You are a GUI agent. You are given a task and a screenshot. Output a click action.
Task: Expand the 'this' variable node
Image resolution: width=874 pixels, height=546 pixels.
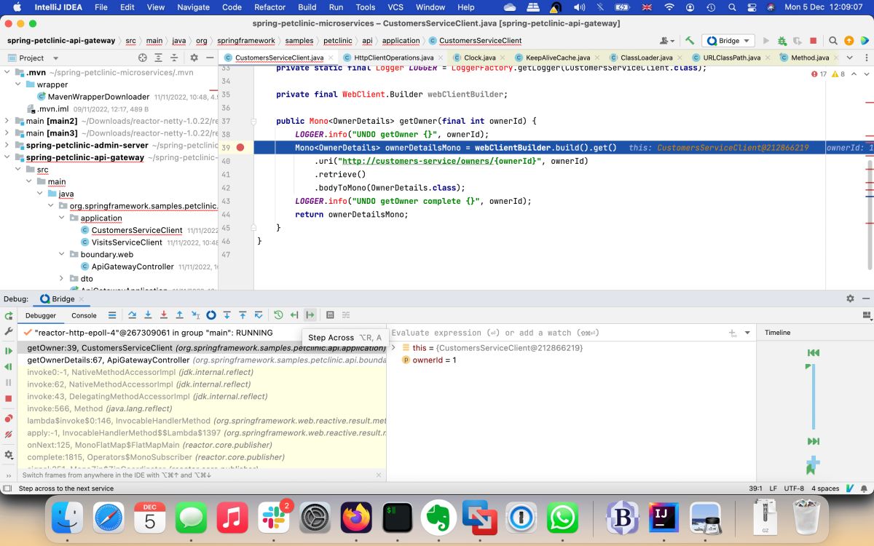394,348
